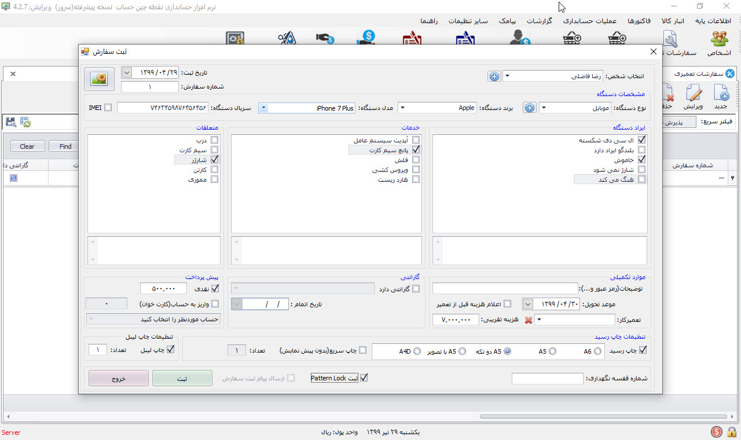Click the device picture button in the order dialog

99,79
